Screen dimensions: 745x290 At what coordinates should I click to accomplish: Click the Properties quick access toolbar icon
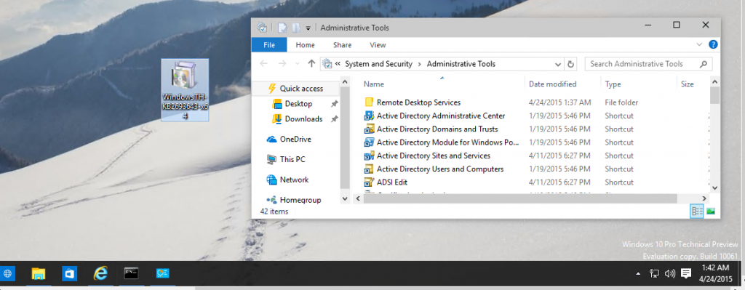pyautogui.click(x=282, y=28)
